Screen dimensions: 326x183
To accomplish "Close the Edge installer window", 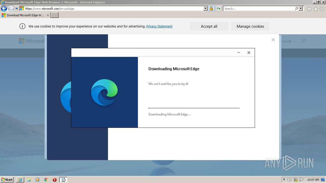I will pyautogui.click(x=249, y=53).
